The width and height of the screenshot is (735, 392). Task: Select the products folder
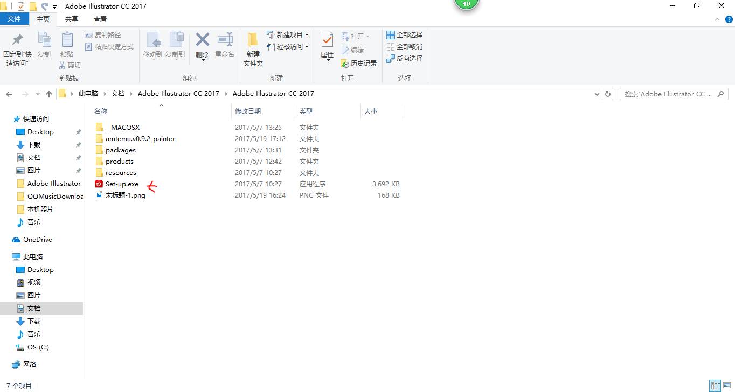[x=114, y=162]
